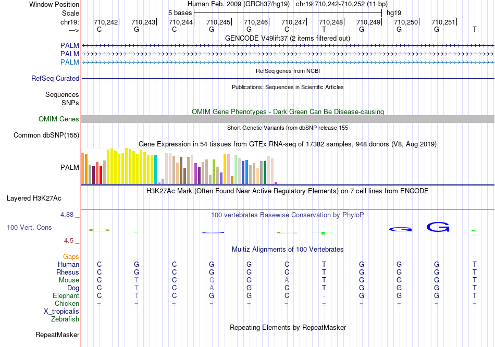
Task: Click the 4.88 PhyloP upper scale value
Action: (67, 214)
